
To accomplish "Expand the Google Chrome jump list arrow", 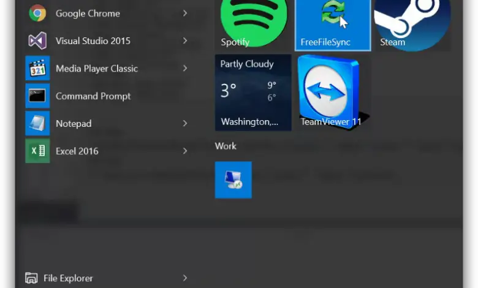I will 184,13.
